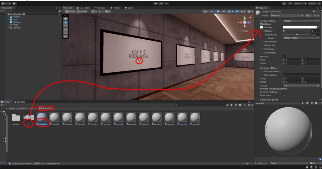Viewport: 322px width, 169px height.
Task: Toggle the Reflections checkbox
Action: tap(284, 95)
